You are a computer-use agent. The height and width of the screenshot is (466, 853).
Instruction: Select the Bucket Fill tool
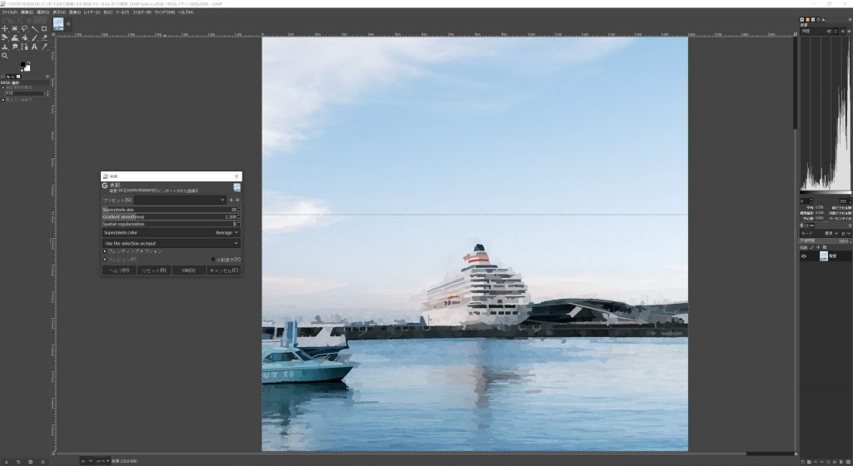click(x=24, y=38)
